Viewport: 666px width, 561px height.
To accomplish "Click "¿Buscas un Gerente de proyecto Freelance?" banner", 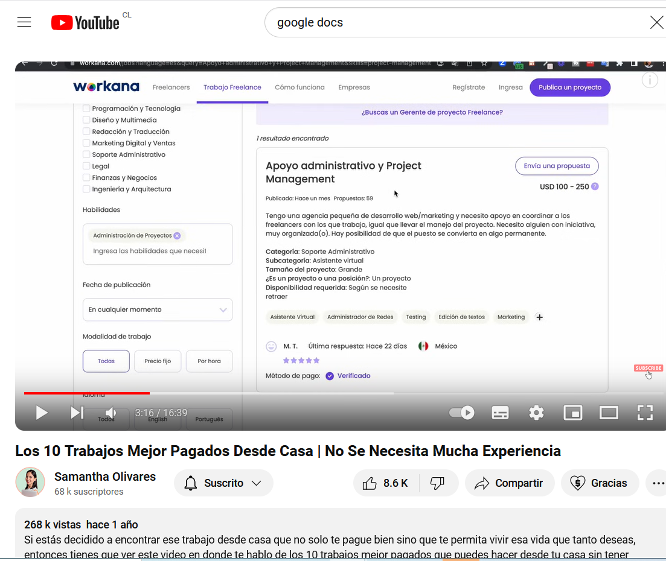I will (432, 112).
